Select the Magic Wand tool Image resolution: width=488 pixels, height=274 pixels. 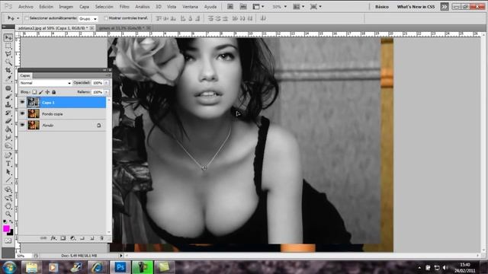point(8,62)
